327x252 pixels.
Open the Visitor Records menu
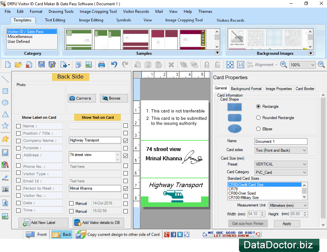(x=136, y=12)
